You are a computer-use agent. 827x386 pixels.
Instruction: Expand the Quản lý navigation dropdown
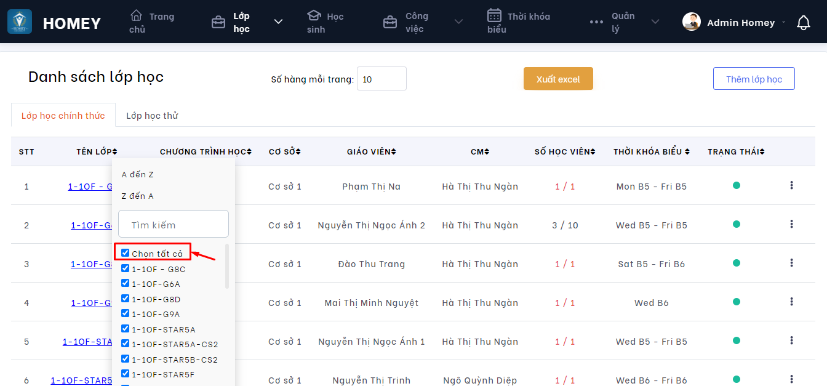point(655,22)
